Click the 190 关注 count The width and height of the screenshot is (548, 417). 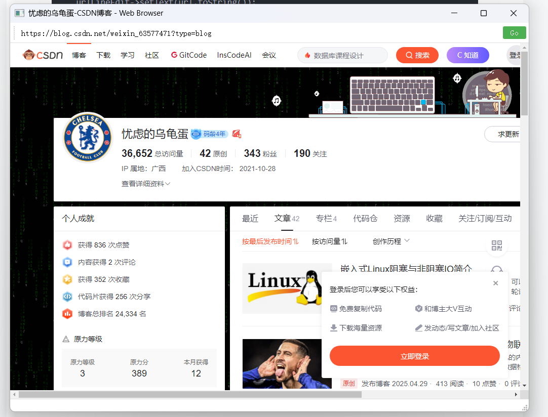pos(310,153)
